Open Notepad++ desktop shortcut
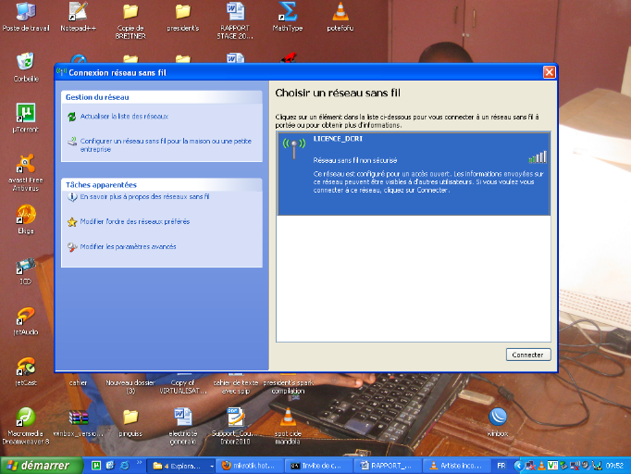Screen dimensions: 631x474 tap(80, 15)
